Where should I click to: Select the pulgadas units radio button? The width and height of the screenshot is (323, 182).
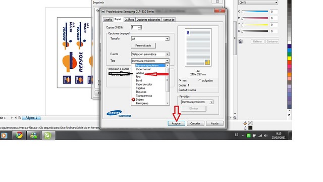(x=199, y=80)
